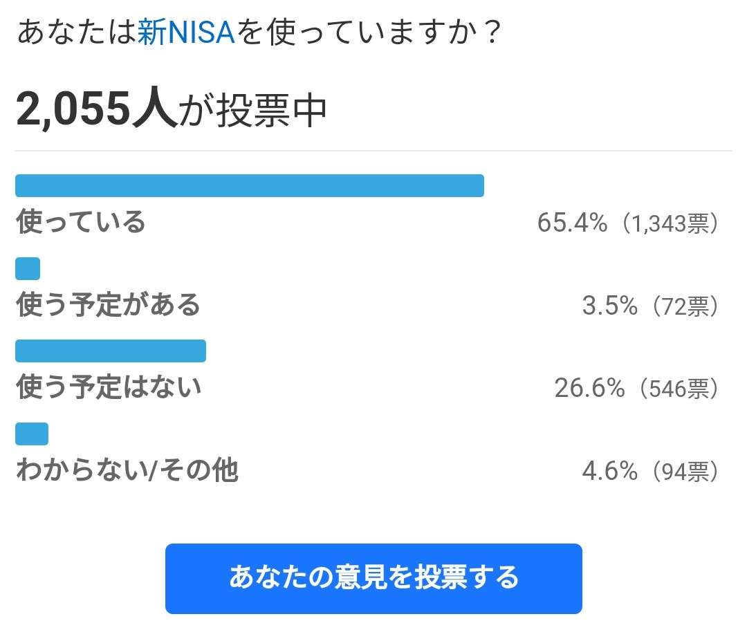The width and height of the screenshot is (747, 621).
Task: Click the 2,055人 number in the heading
Action: point(97,109)
